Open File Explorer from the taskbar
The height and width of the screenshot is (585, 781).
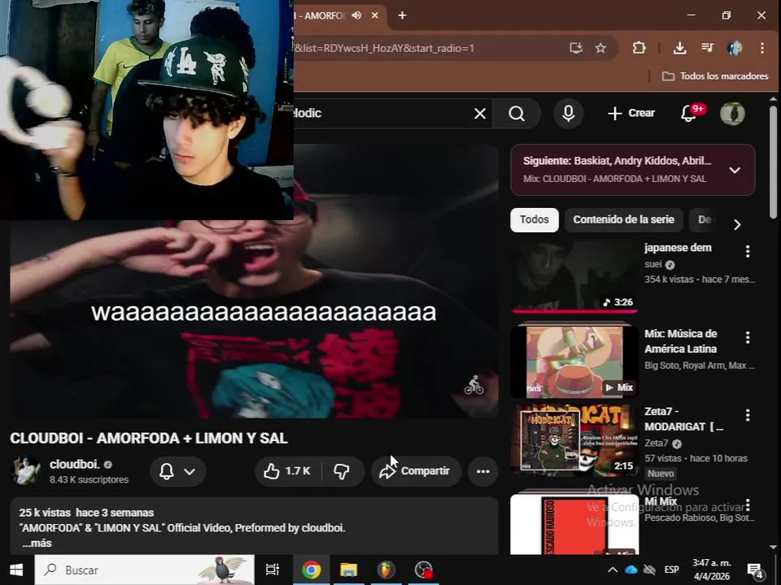pos(349,570)
